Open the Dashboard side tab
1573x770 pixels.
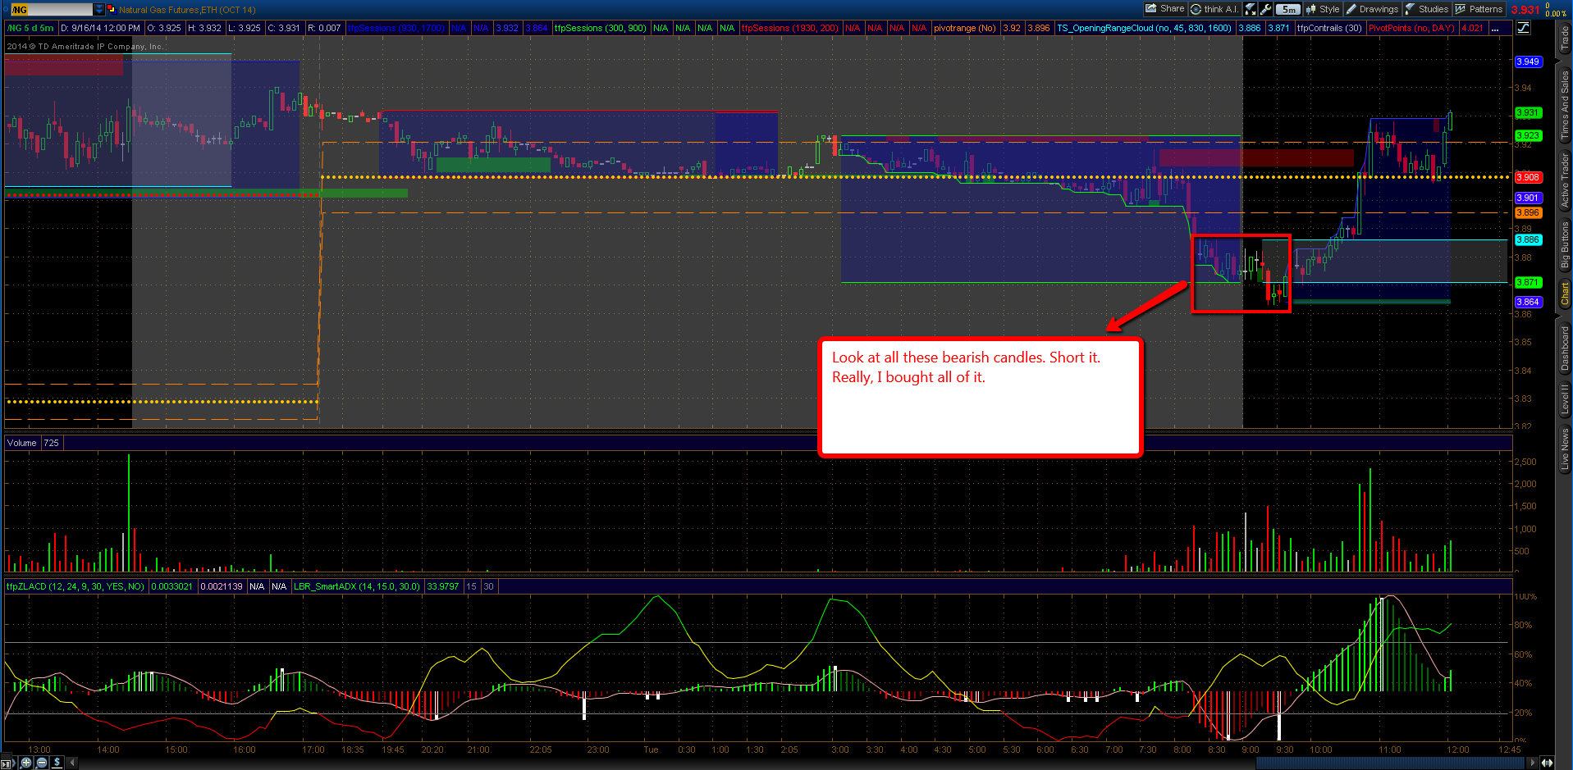(x=1564, y=348)
